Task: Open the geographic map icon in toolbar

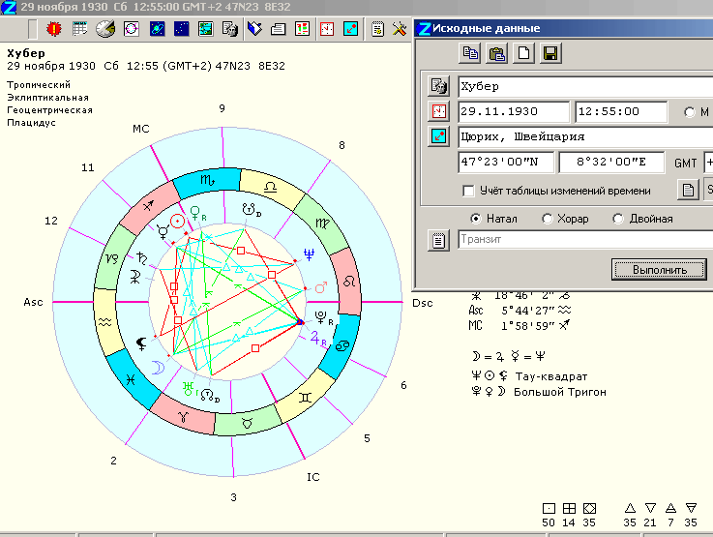Action: [205, 29]
